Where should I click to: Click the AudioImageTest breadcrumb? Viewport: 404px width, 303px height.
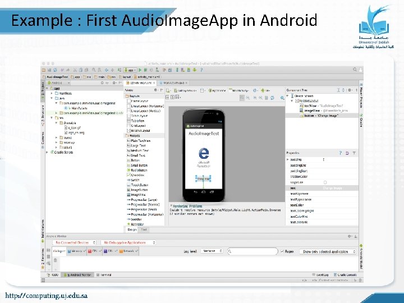coord(56,77)
